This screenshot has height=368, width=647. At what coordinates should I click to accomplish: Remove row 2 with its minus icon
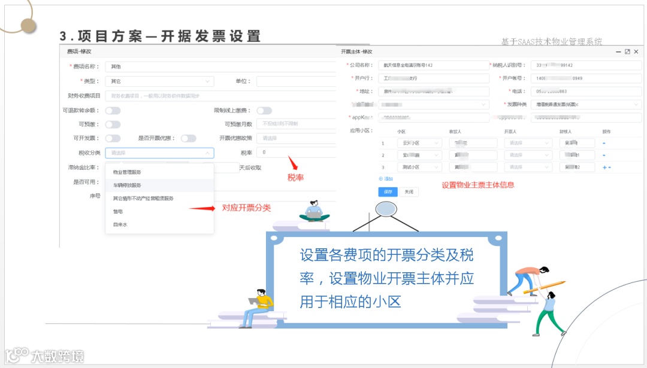click(604, 156)
